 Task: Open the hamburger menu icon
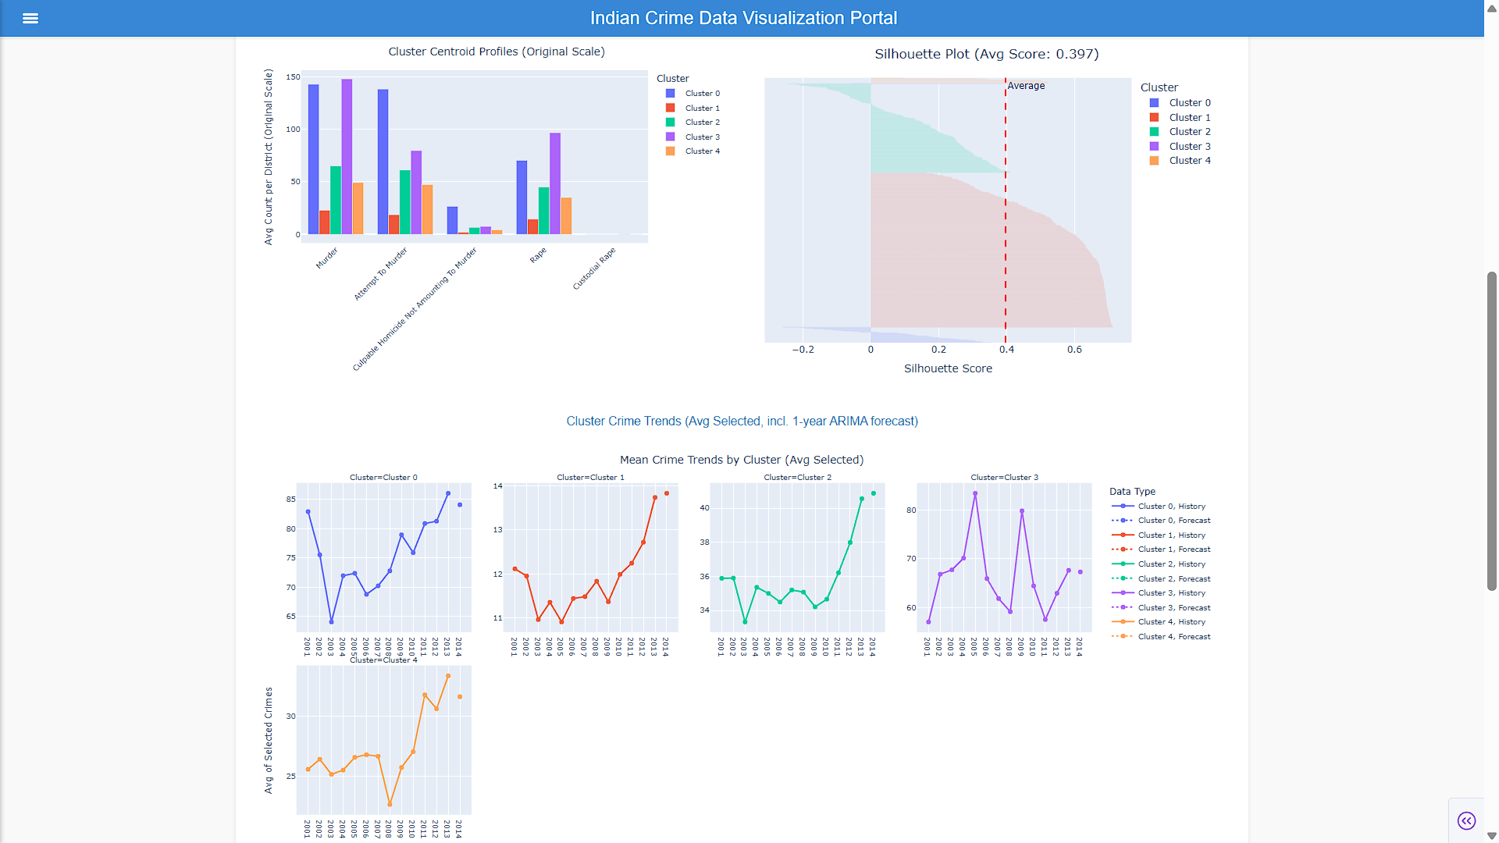[30, 18]
